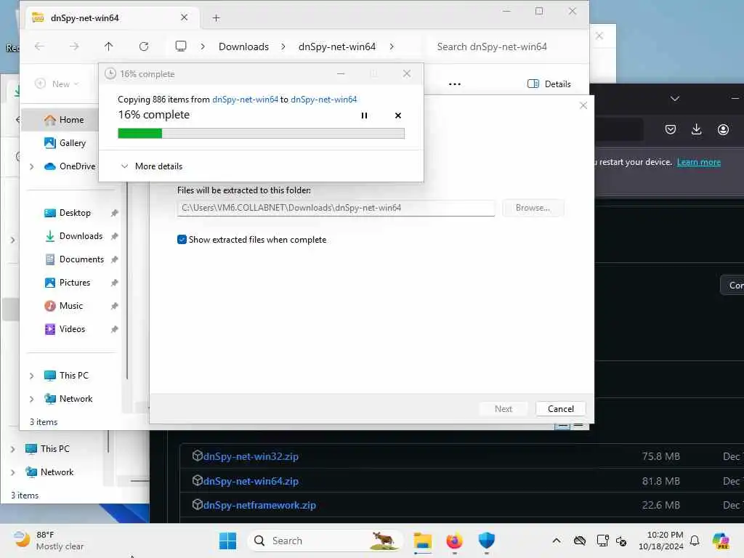Open Firefox from taskbar
The width and height of the screenshot is (744, 558).
click(x=454, y=541)
